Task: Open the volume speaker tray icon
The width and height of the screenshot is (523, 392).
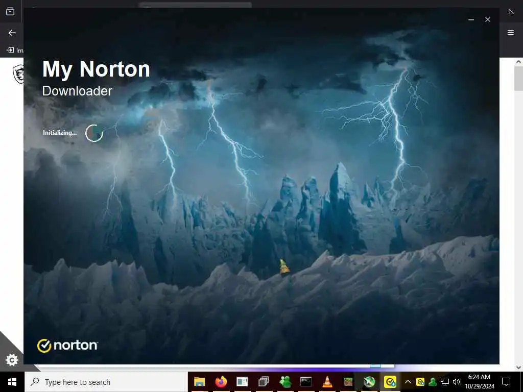Action: (x=457, y=382)
